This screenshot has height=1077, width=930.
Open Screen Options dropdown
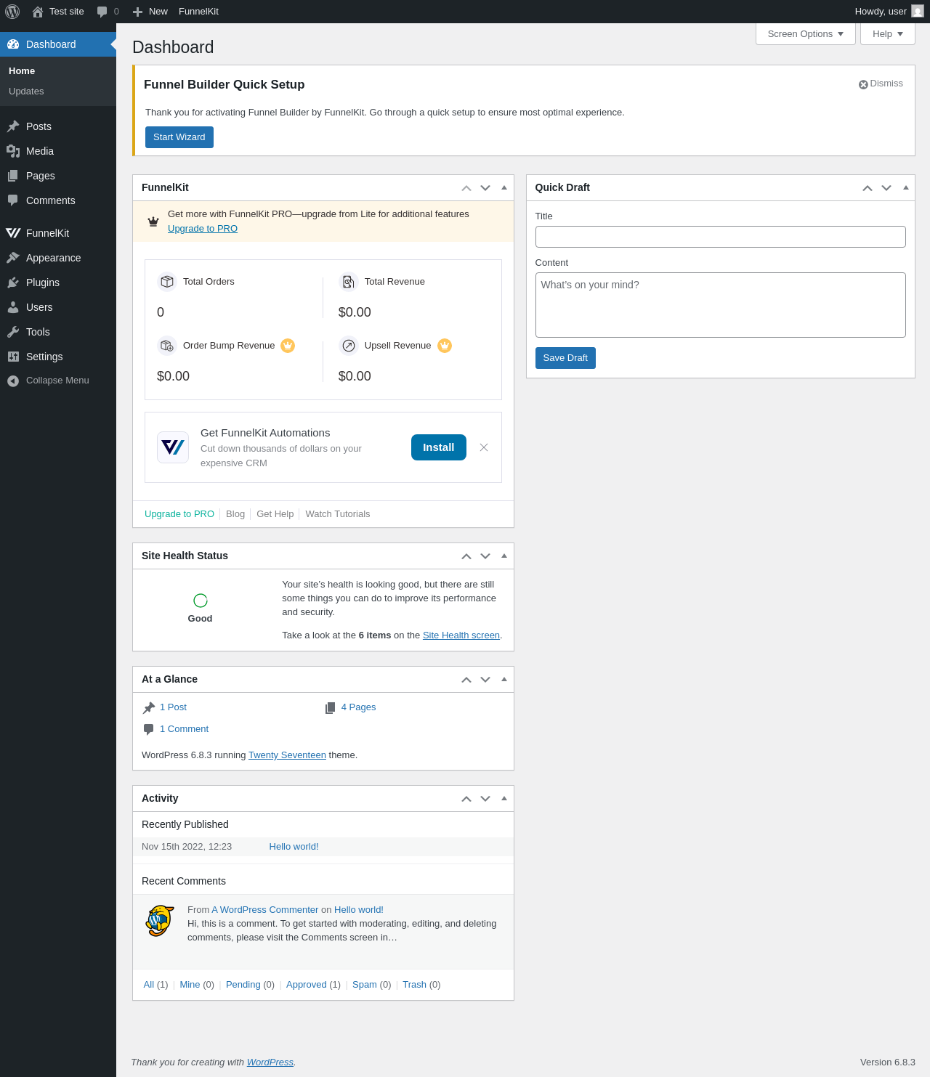(x=806, y=34)
